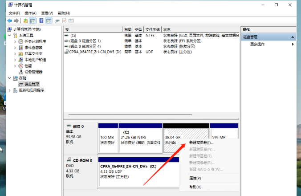Click the Back arrow in toolbar

click(9, 20)
